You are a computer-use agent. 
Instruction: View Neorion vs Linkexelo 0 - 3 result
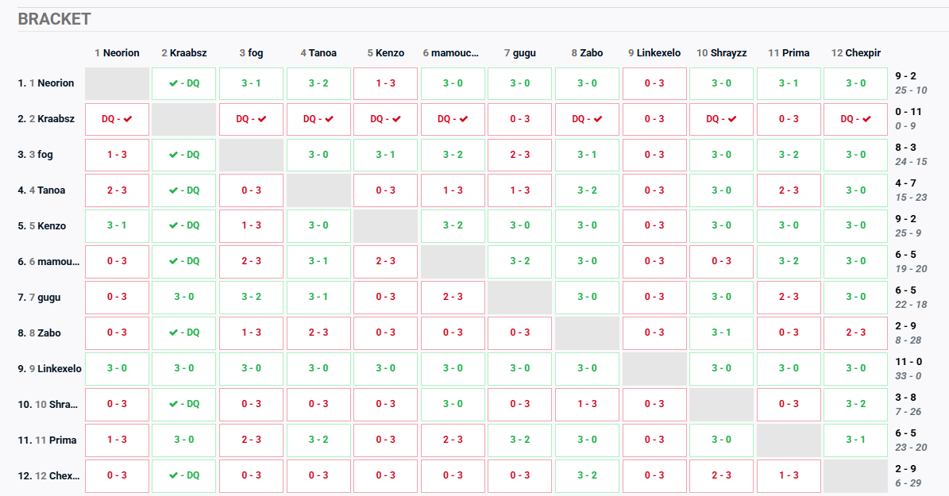(x=654, y=83)
